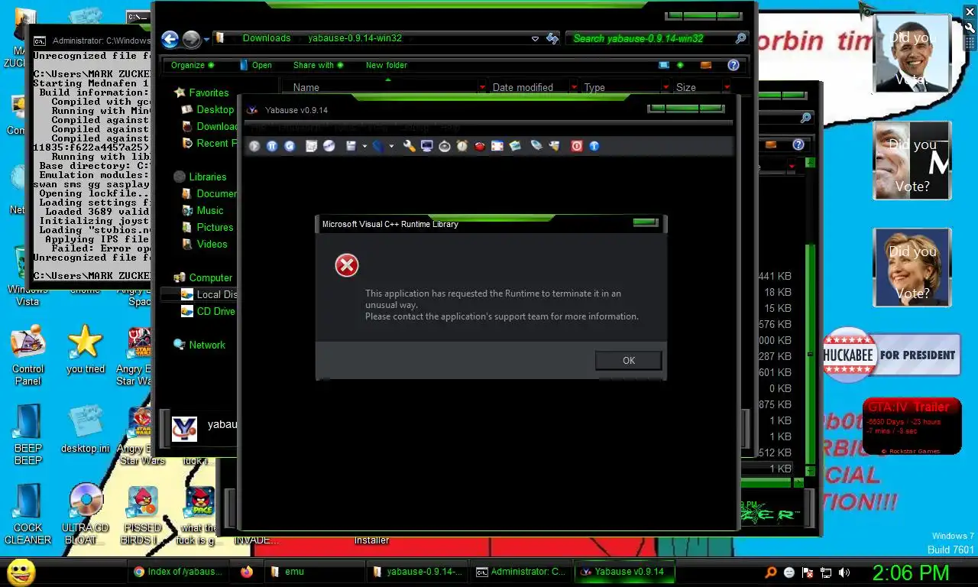Viewport: 978px width, 587px height.
Task: Click the blue load-state icon in Yabause
Action: (378, 146)
